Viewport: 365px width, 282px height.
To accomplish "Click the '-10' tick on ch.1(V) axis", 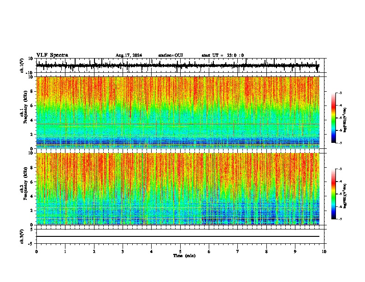I will [30, 73].
